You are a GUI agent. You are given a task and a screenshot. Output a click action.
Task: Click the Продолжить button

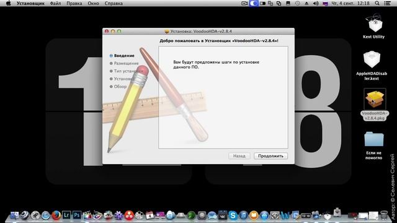click(270, 156)
